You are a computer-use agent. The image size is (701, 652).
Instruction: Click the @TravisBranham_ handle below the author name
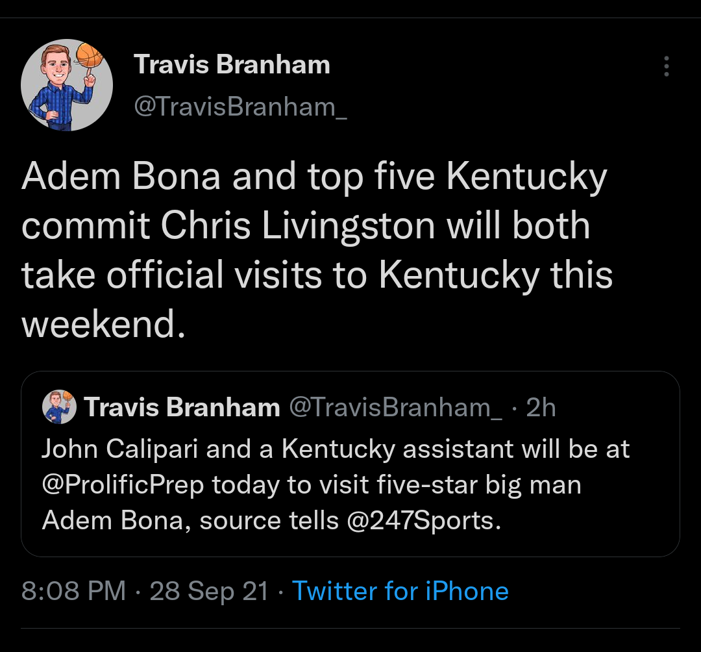pos(240,106)
